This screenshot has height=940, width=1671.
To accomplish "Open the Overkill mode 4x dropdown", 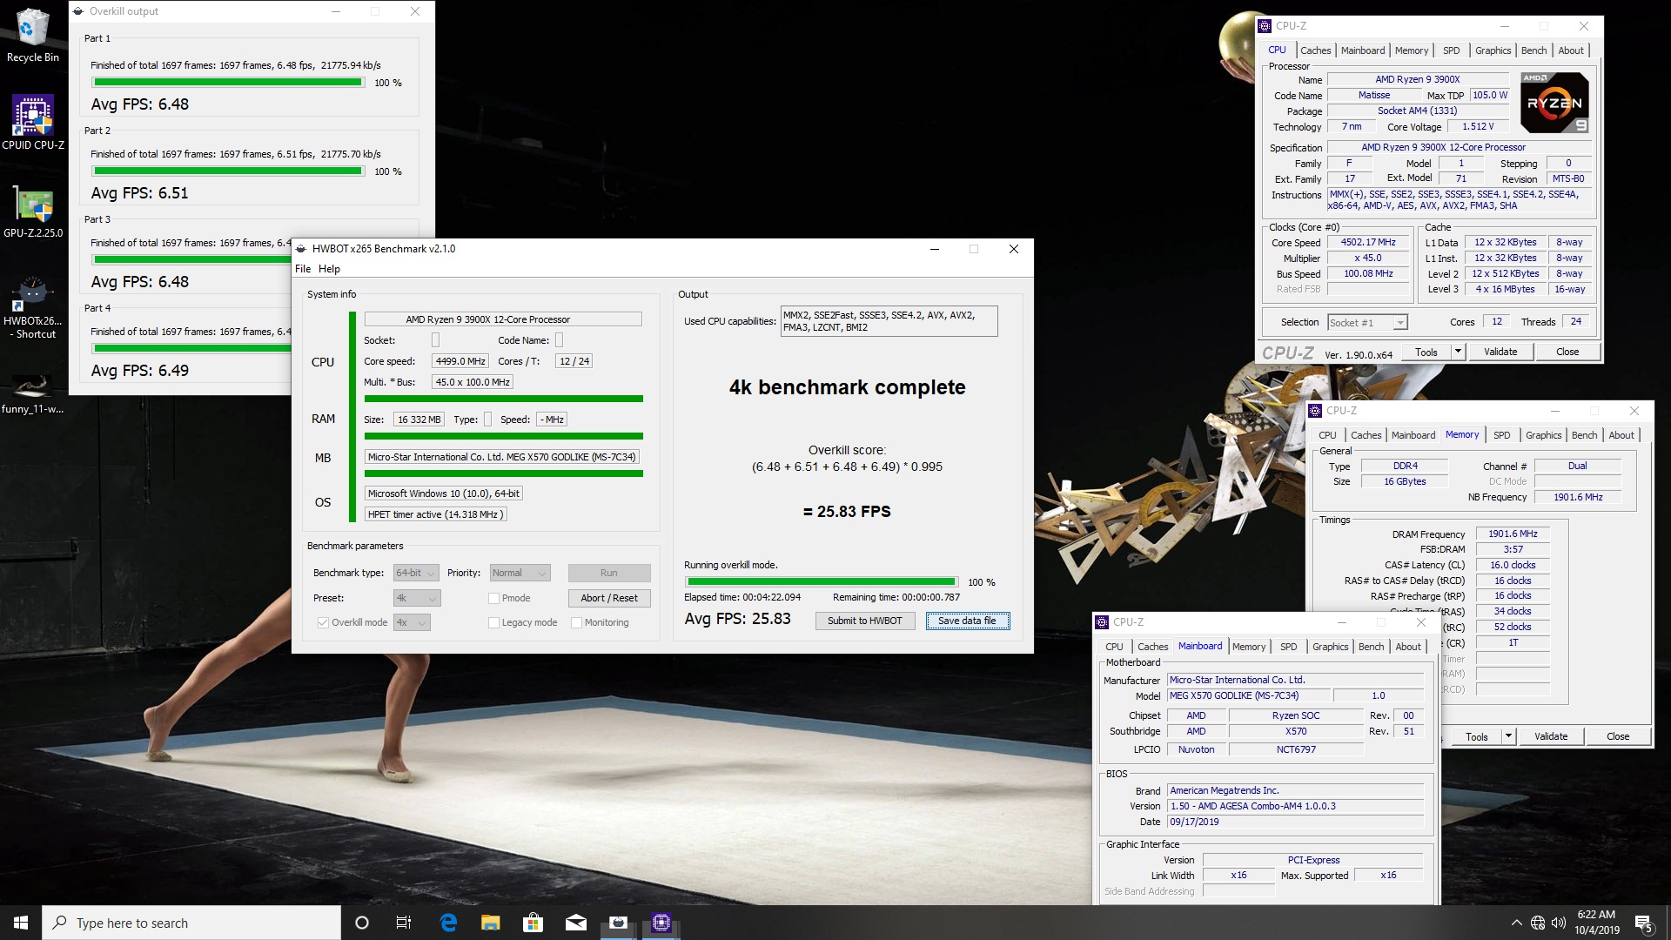I will click(412, 622).
